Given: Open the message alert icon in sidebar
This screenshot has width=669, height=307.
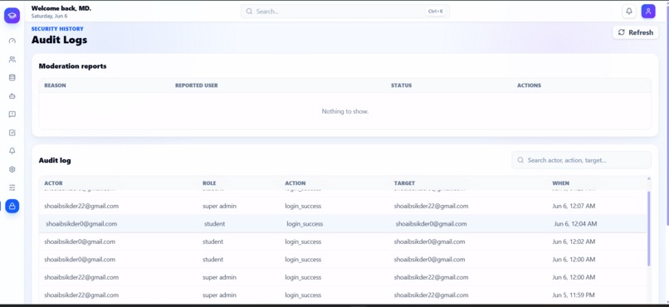Looking at the screenshot, I should coord(12,115).
